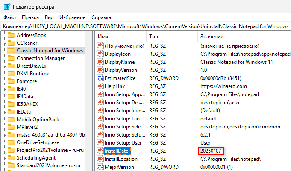Select the Inno Setup: Setu... value name

[x=125, y=135]
